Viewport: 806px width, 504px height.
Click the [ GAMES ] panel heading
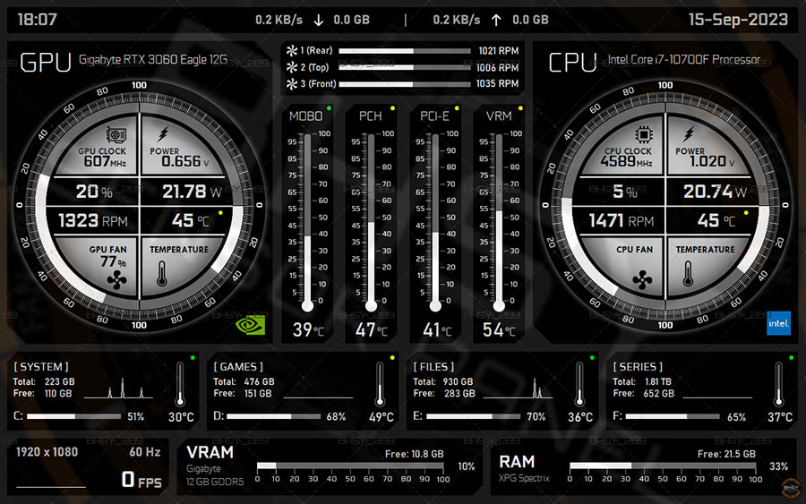[238, 367]
